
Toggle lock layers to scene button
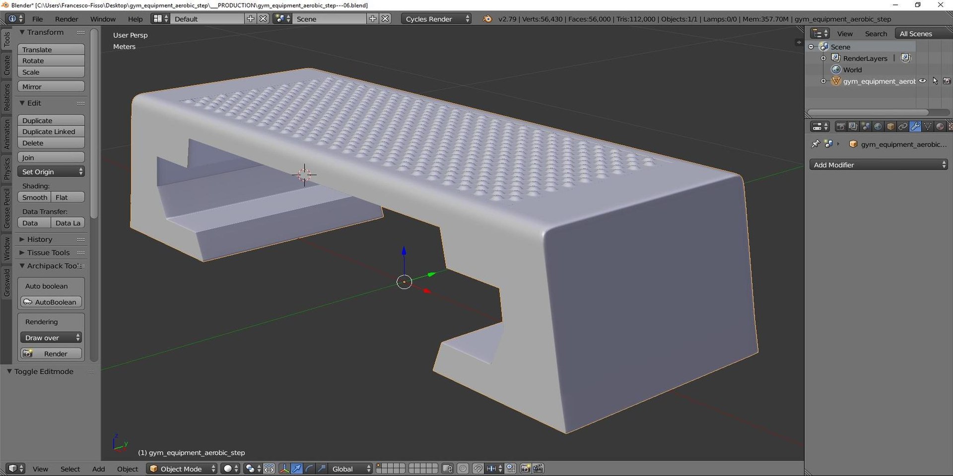447,469
